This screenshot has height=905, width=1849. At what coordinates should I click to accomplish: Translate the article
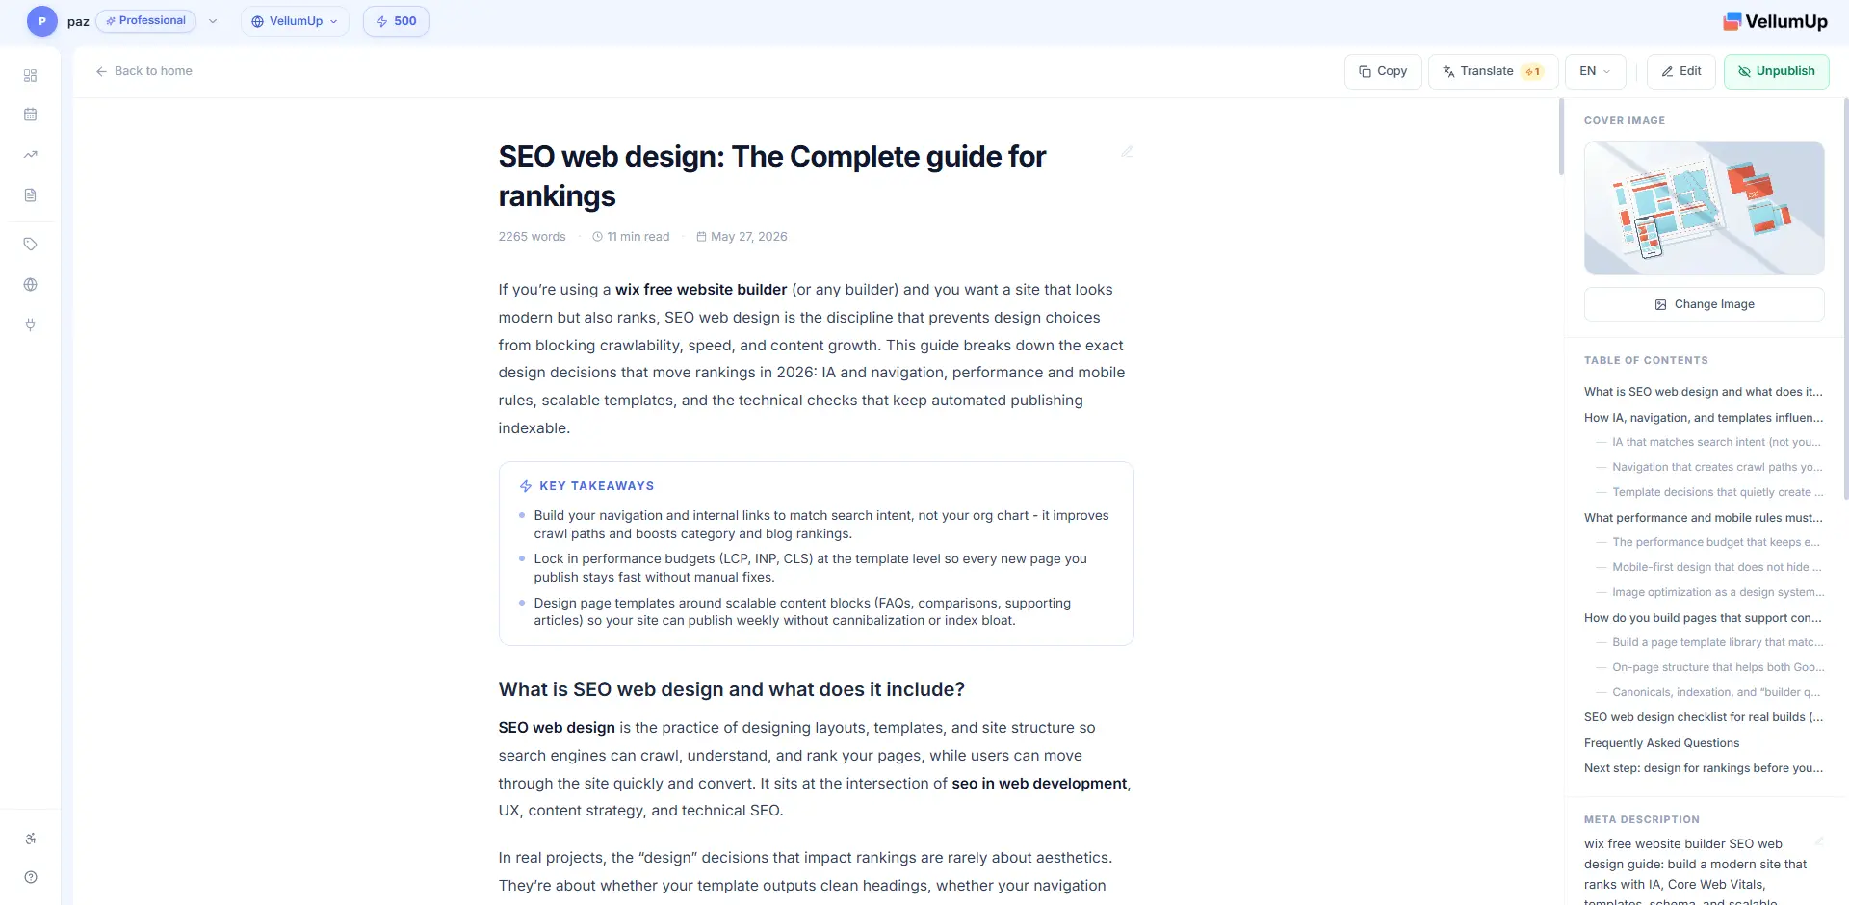[1494, 71]
